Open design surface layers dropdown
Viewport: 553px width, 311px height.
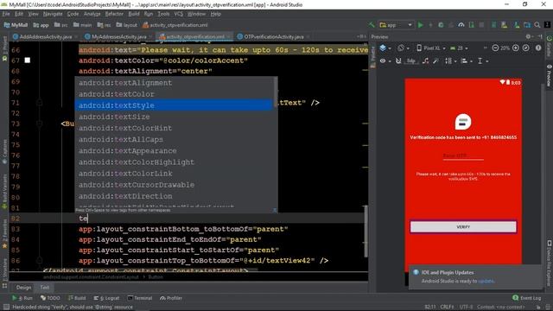coord(385,48)
